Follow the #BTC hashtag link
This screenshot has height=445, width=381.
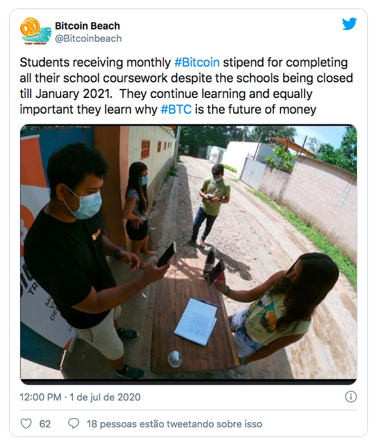pyautogui.click(x=176, y=110)
